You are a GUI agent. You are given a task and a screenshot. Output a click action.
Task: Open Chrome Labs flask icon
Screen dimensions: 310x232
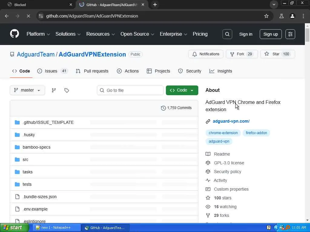(281, 16)
